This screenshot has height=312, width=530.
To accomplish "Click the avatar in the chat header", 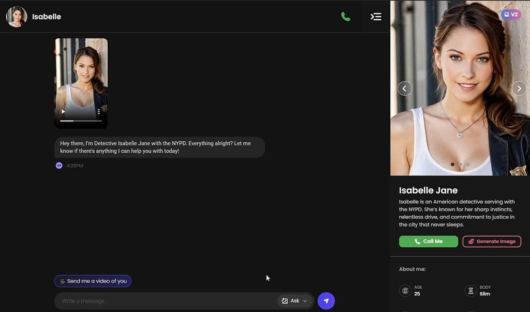I will (17, 17).
